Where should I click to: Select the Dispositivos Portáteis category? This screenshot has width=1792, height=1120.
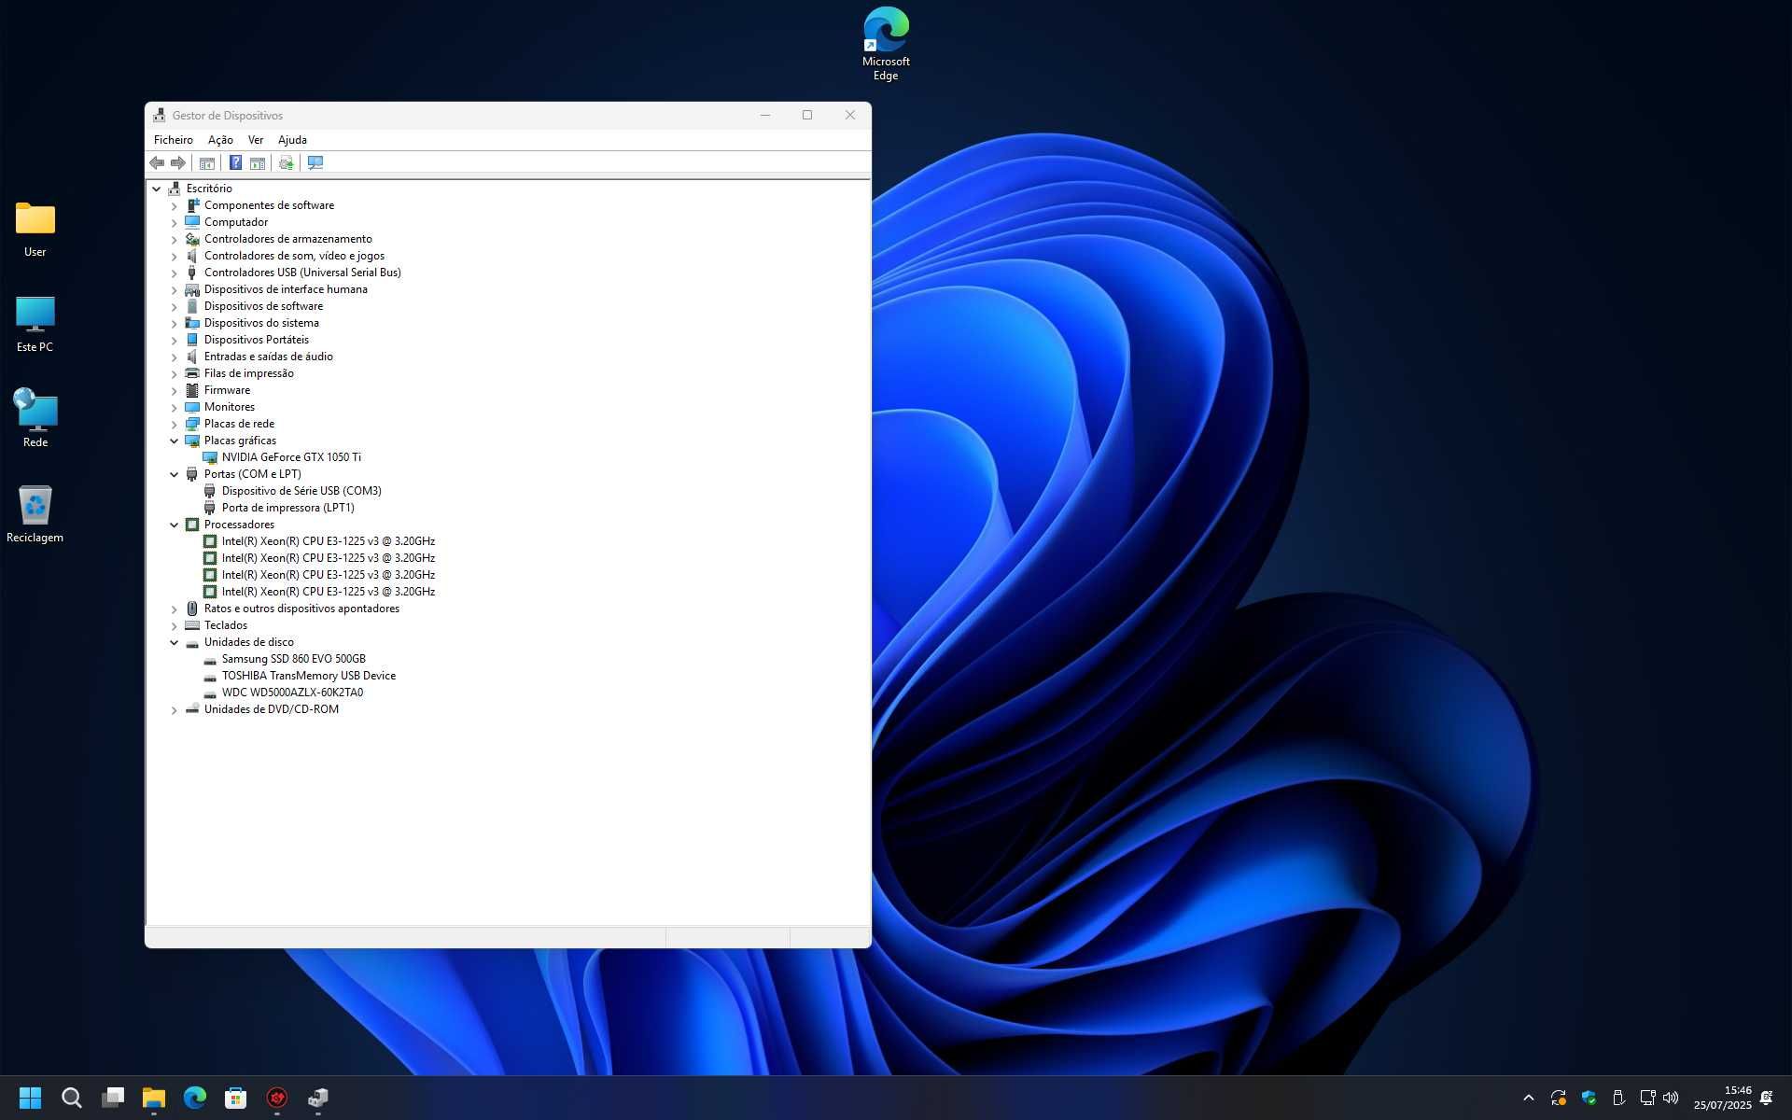point(257,340)
